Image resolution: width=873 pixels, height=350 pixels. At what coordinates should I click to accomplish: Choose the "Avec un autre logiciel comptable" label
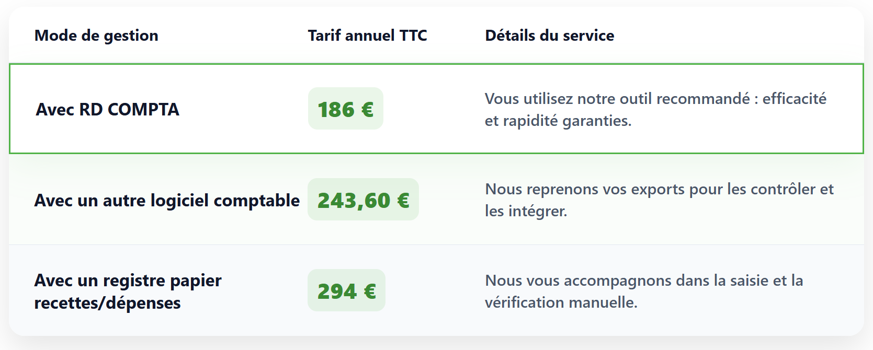pyautogui.click(x=167, y=201)
